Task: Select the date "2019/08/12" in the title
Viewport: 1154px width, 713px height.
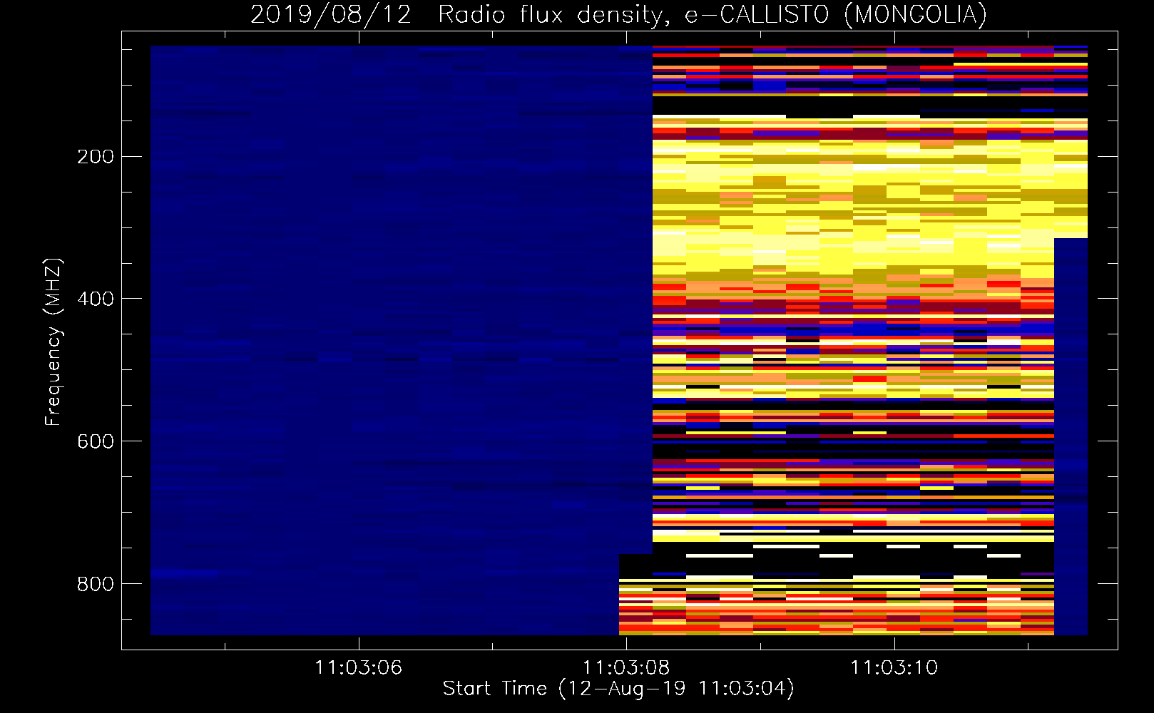Action: (331, 15)
